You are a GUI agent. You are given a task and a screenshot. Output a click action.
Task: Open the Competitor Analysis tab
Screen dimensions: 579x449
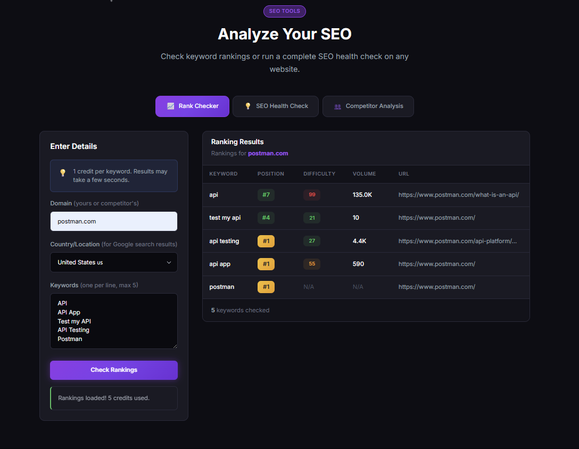click(368, 106)
